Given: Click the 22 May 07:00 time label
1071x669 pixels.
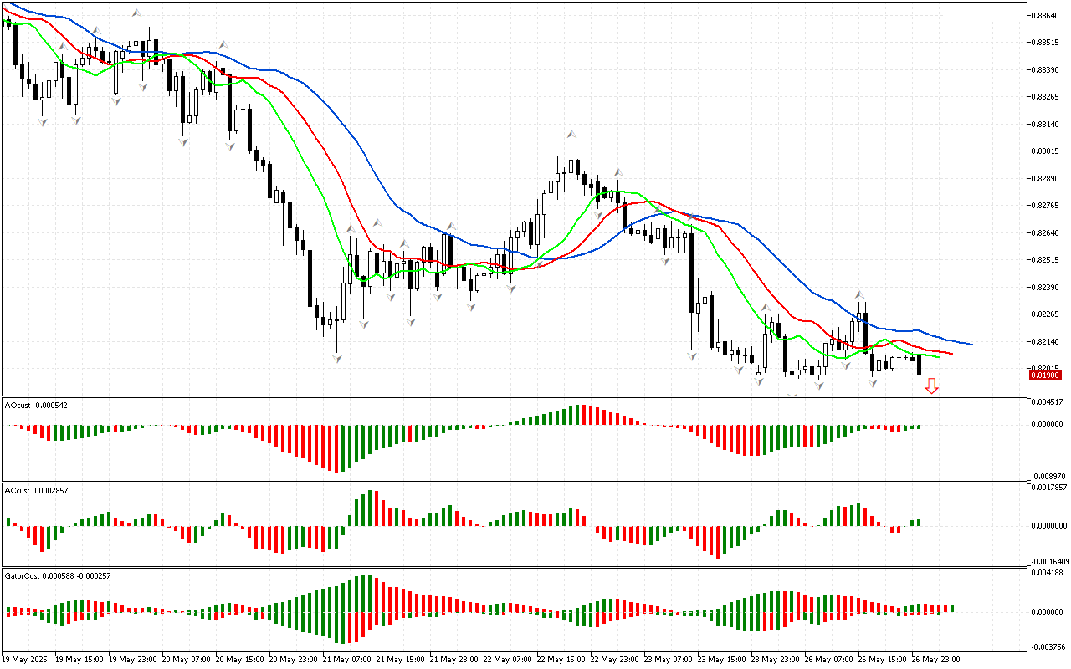Looking at the screenshot, I should pos(508,659).
